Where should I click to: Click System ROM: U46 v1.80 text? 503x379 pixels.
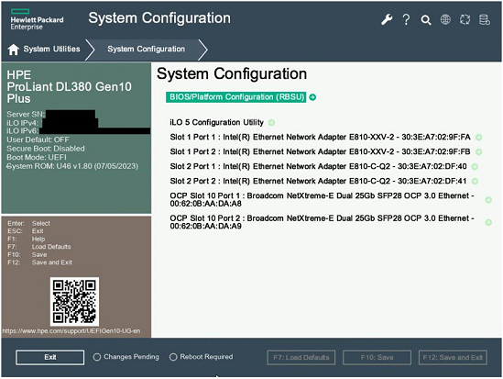72,166
